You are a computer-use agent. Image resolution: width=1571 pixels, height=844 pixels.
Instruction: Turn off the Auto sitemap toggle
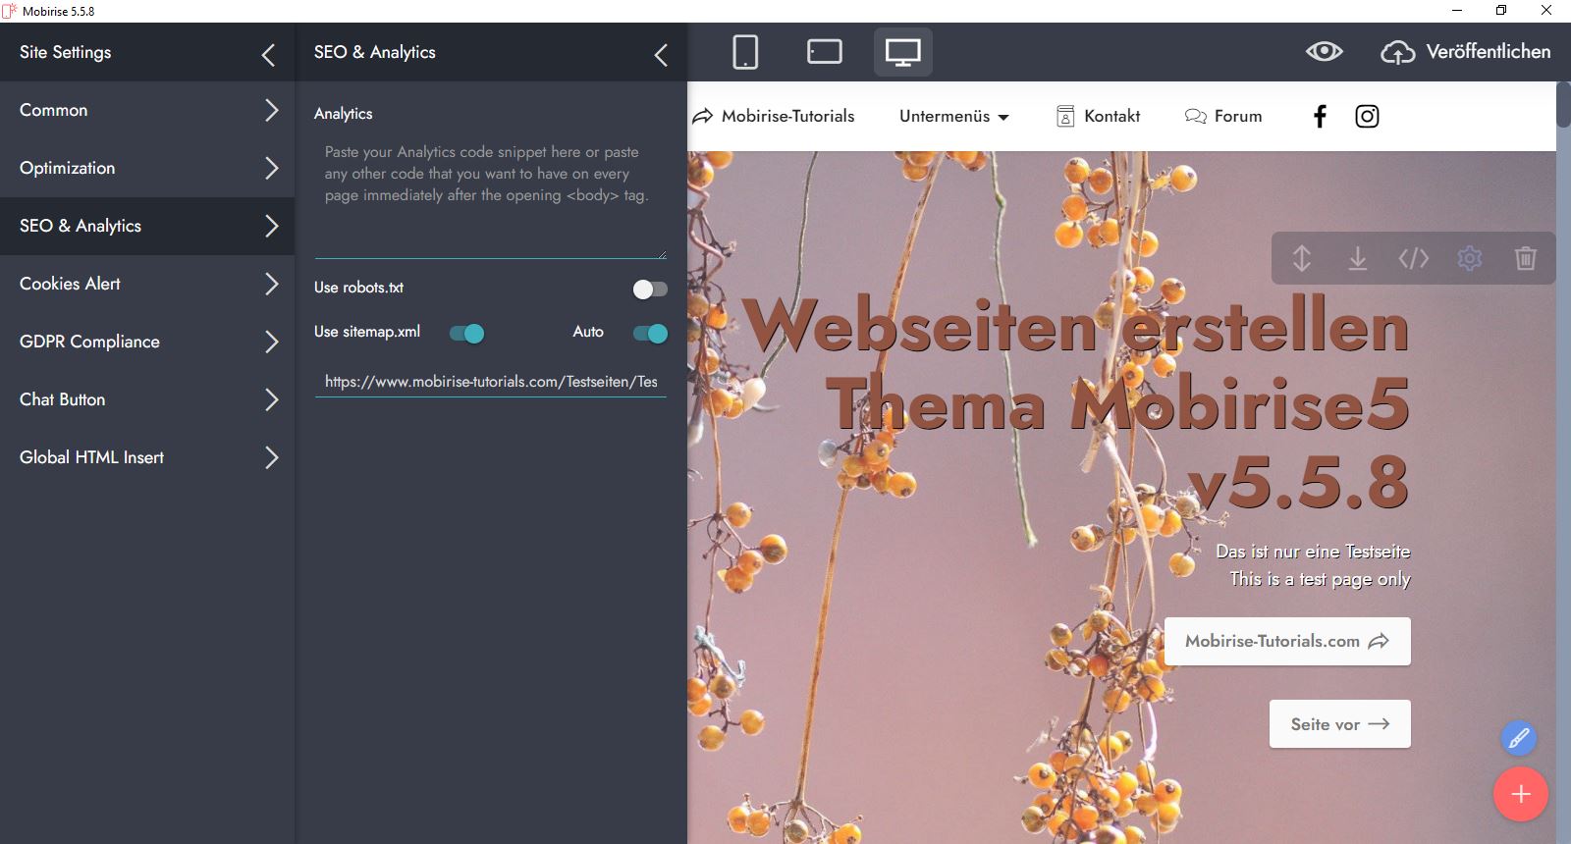pos(650,334)
